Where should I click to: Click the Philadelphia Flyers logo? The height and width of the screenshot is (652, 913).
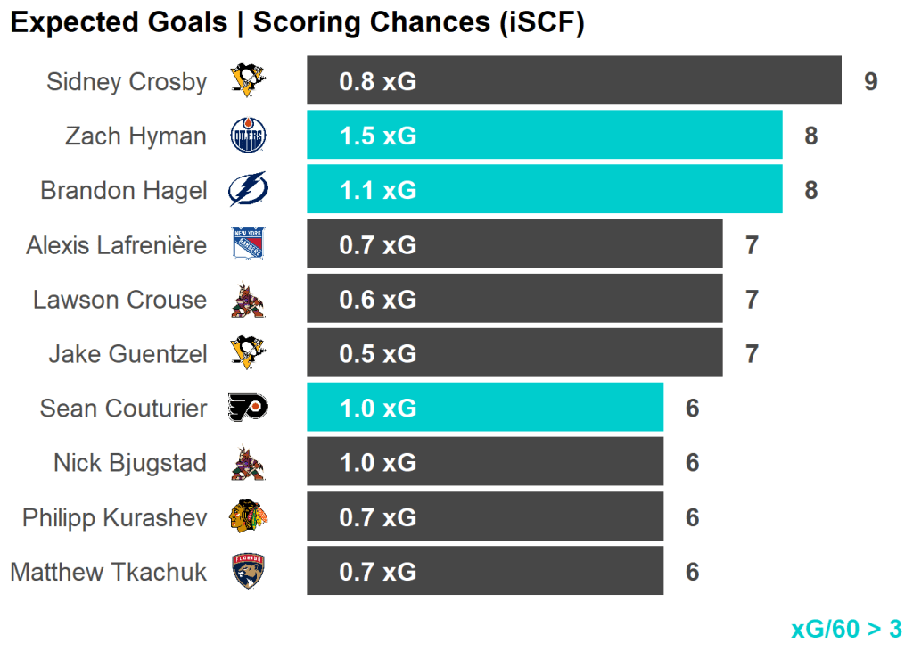click(248, 409)
